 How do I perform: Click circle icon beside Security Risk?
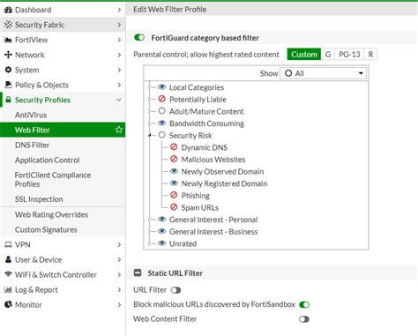pyautogui.click(x=161, y=135)
